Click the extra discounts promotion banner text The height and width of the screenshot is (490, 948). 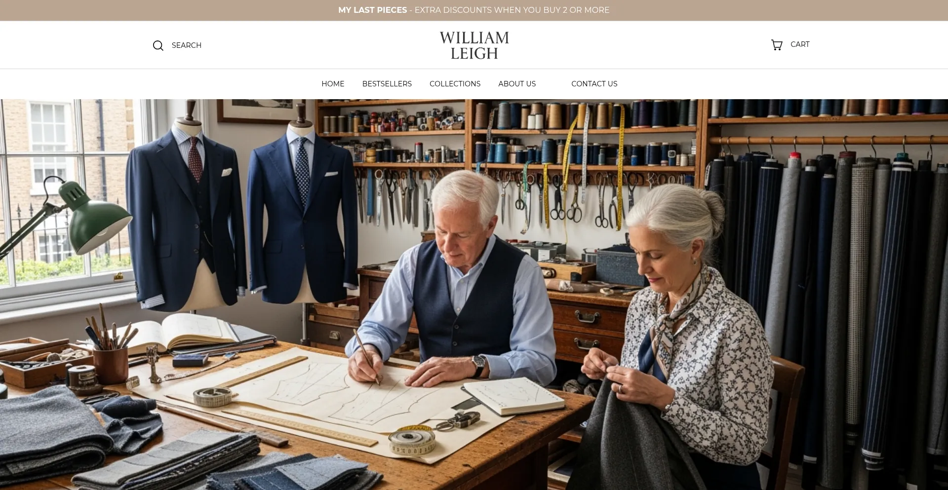(512, 10)
